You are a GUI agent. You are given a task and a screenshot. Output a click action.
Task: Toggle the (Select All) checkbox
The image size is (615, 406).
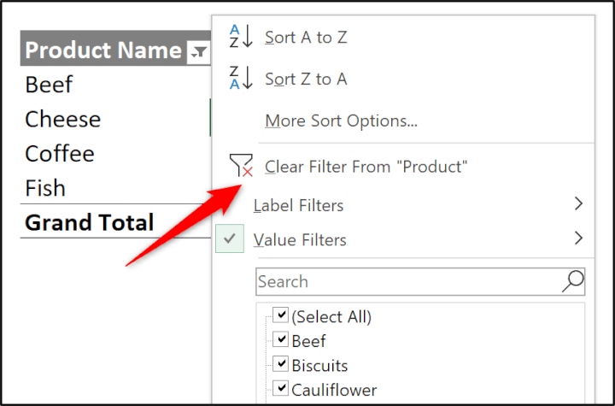(280, 316)
